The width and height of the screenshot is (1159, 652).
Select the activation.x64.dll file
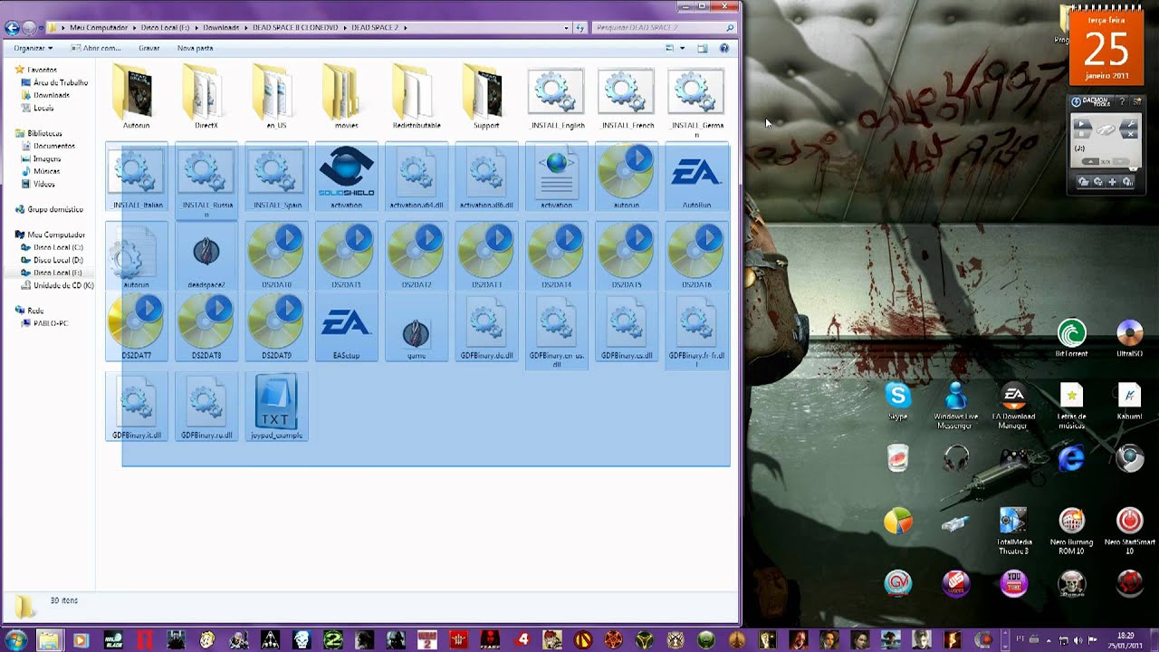pos(417,177)
